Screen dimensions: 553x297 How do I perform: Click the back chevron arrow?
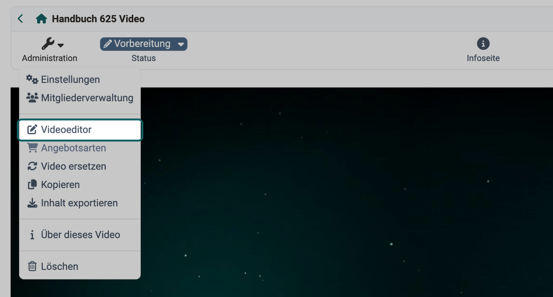(21, 19)
